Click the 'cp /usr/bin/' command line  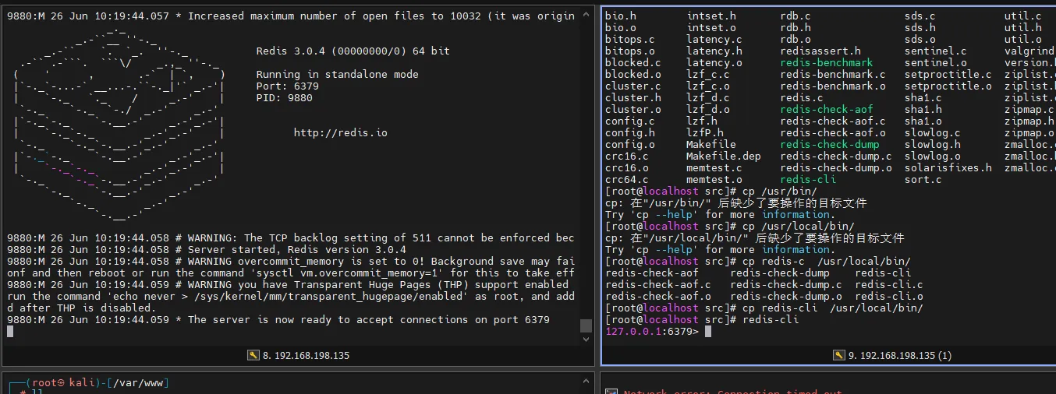pos(711,192)
